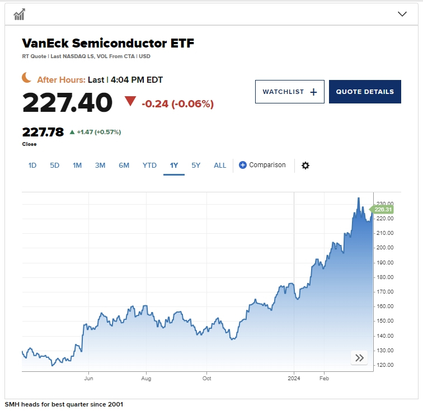The height and width of the screenshot is (411, 423).
Task: Select the 6M time range
Action: coord(124,166)
